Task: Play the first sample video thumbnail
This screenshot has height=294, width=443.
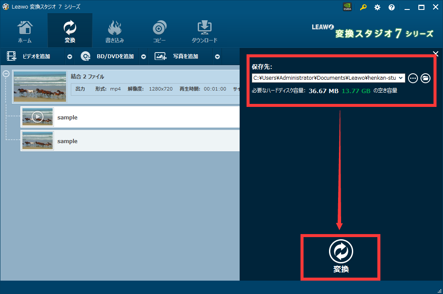Action: click(38, 117)
